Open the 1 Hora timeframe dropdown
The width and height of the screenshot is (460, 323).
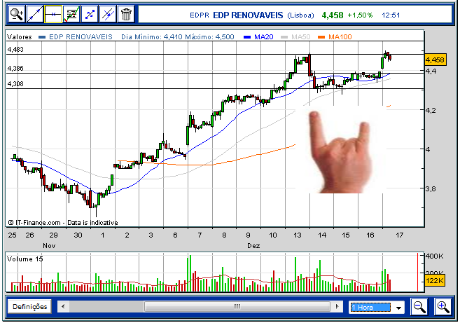(x=377, y=308)
